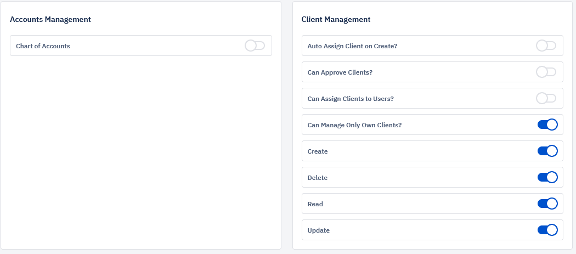Image resolution: width=576 pixels, height=254 pixels.
Task: Enable the Chart of Accounts toggle
Action: point(255,46)
